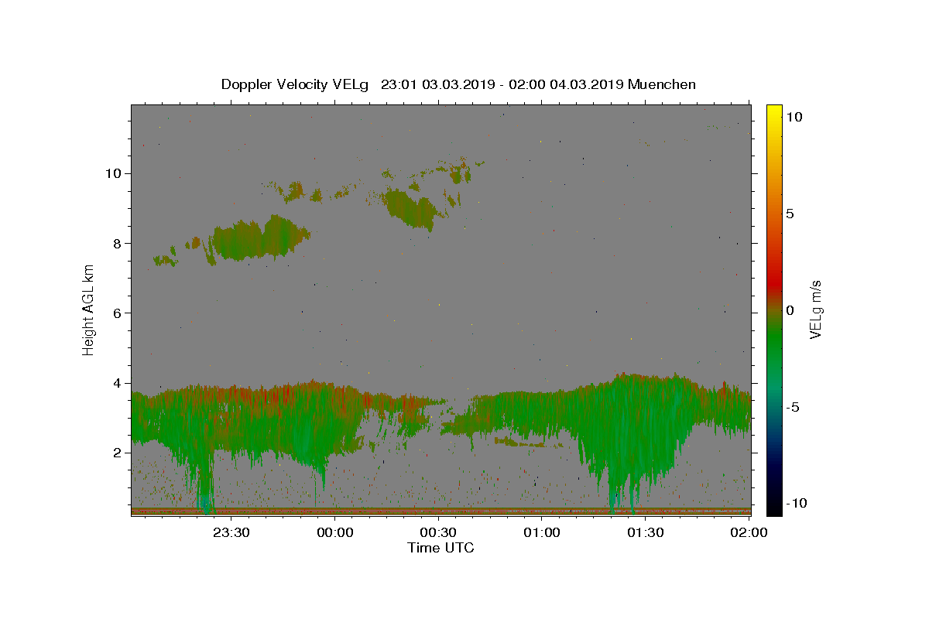
Task: Click the colorbar tick label -5
Action: (x=793, y=407)
